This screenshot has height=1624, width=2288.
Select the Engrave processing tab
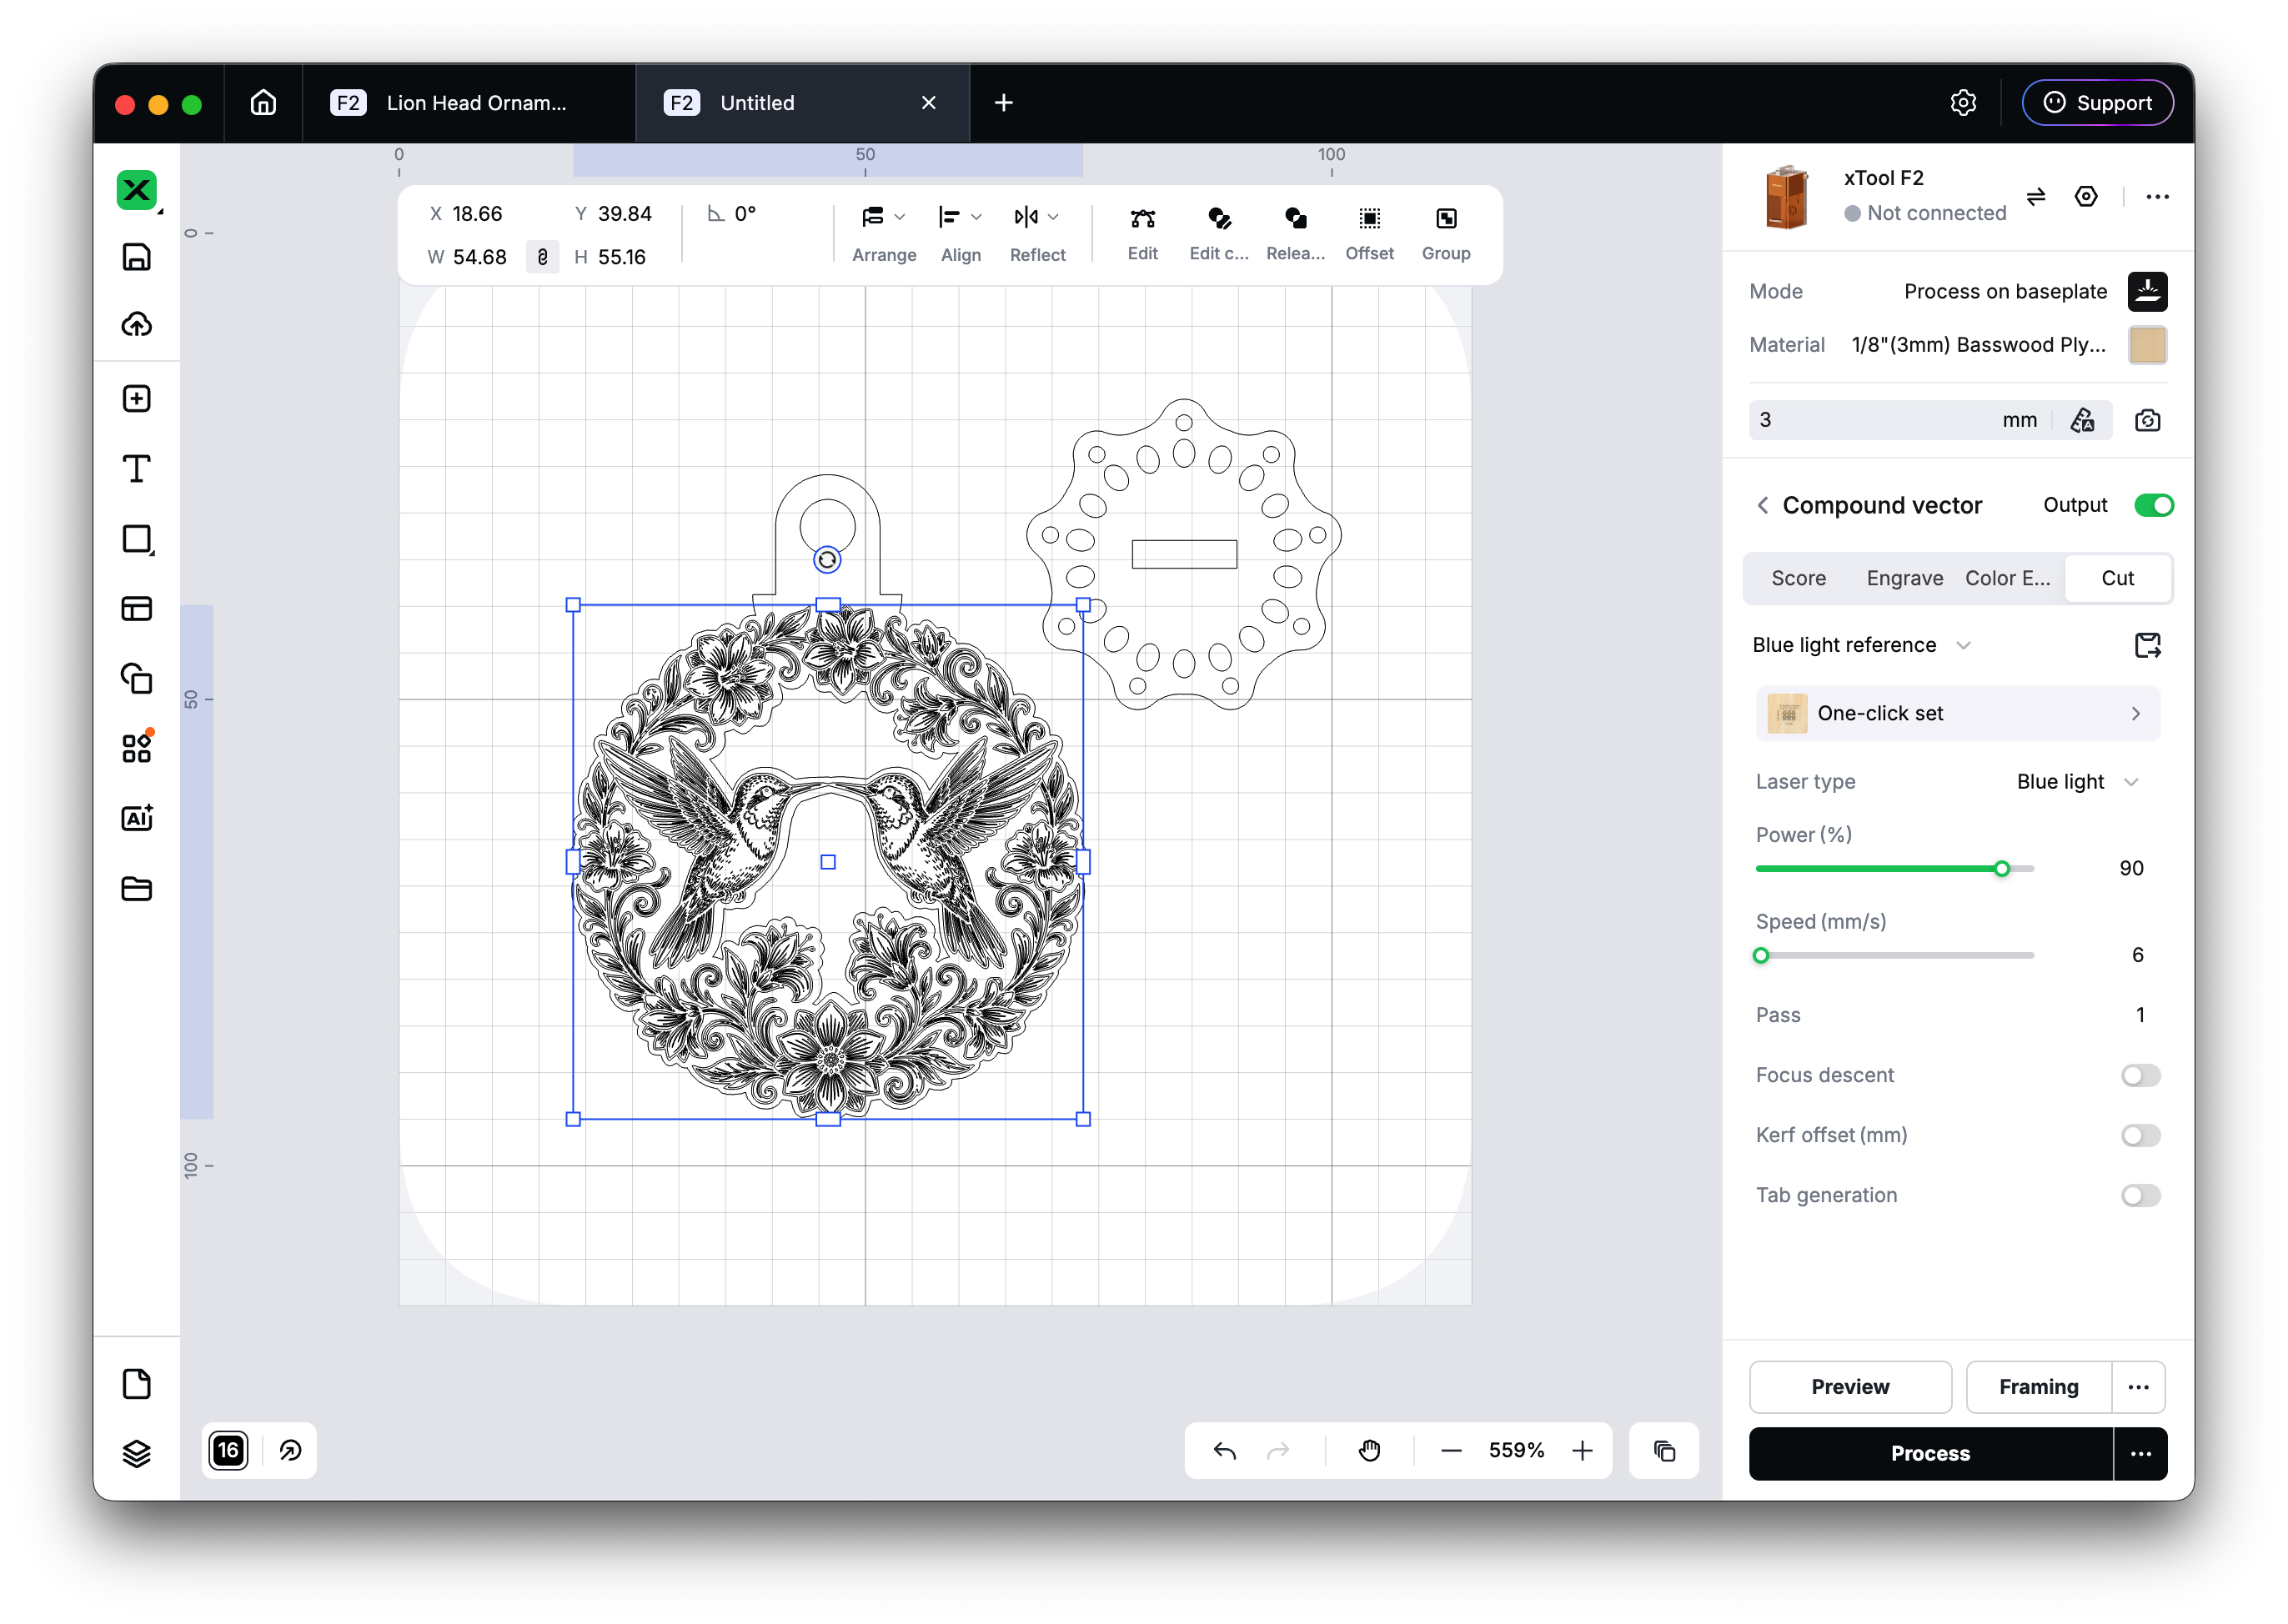click(1904, 578)
